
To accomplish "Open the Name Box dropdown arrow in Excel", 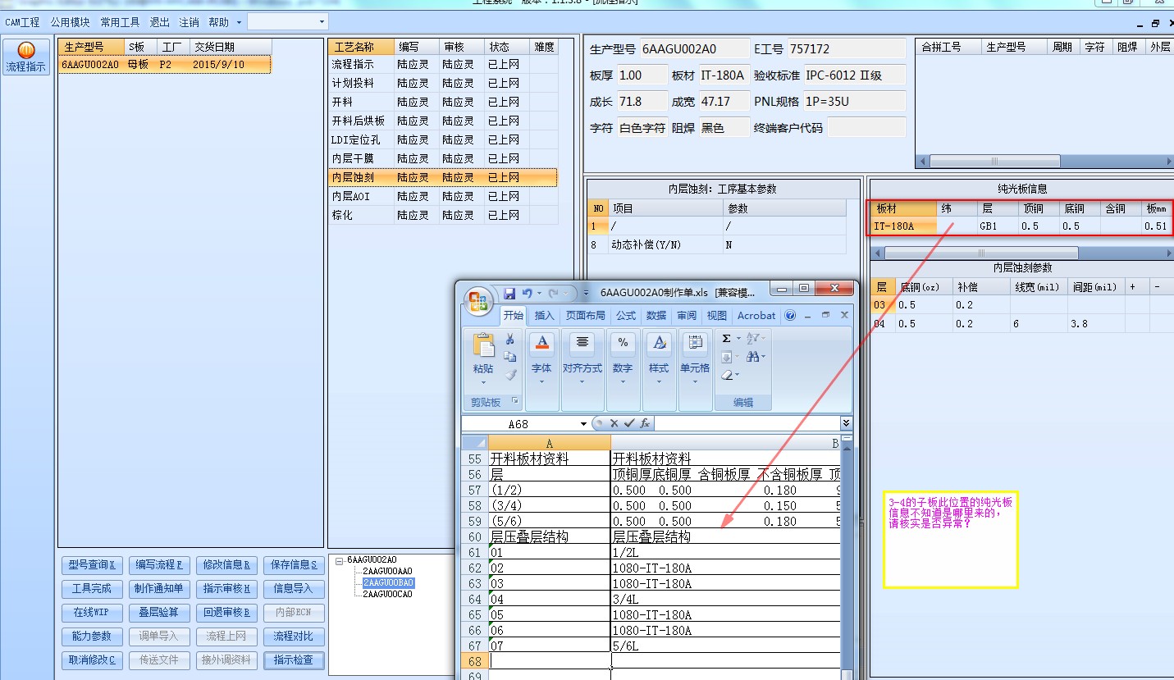I will pos(583,423).
